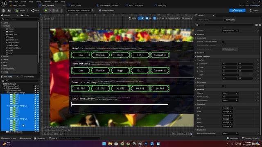Screen dimensions: 262x147
Task: Click the Search Palette field
Action: pyautogui.click(x=20, y=19)
